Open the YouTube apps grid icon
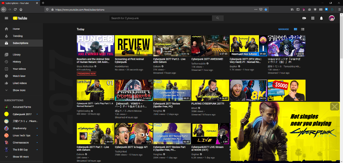 coord(313,18)
